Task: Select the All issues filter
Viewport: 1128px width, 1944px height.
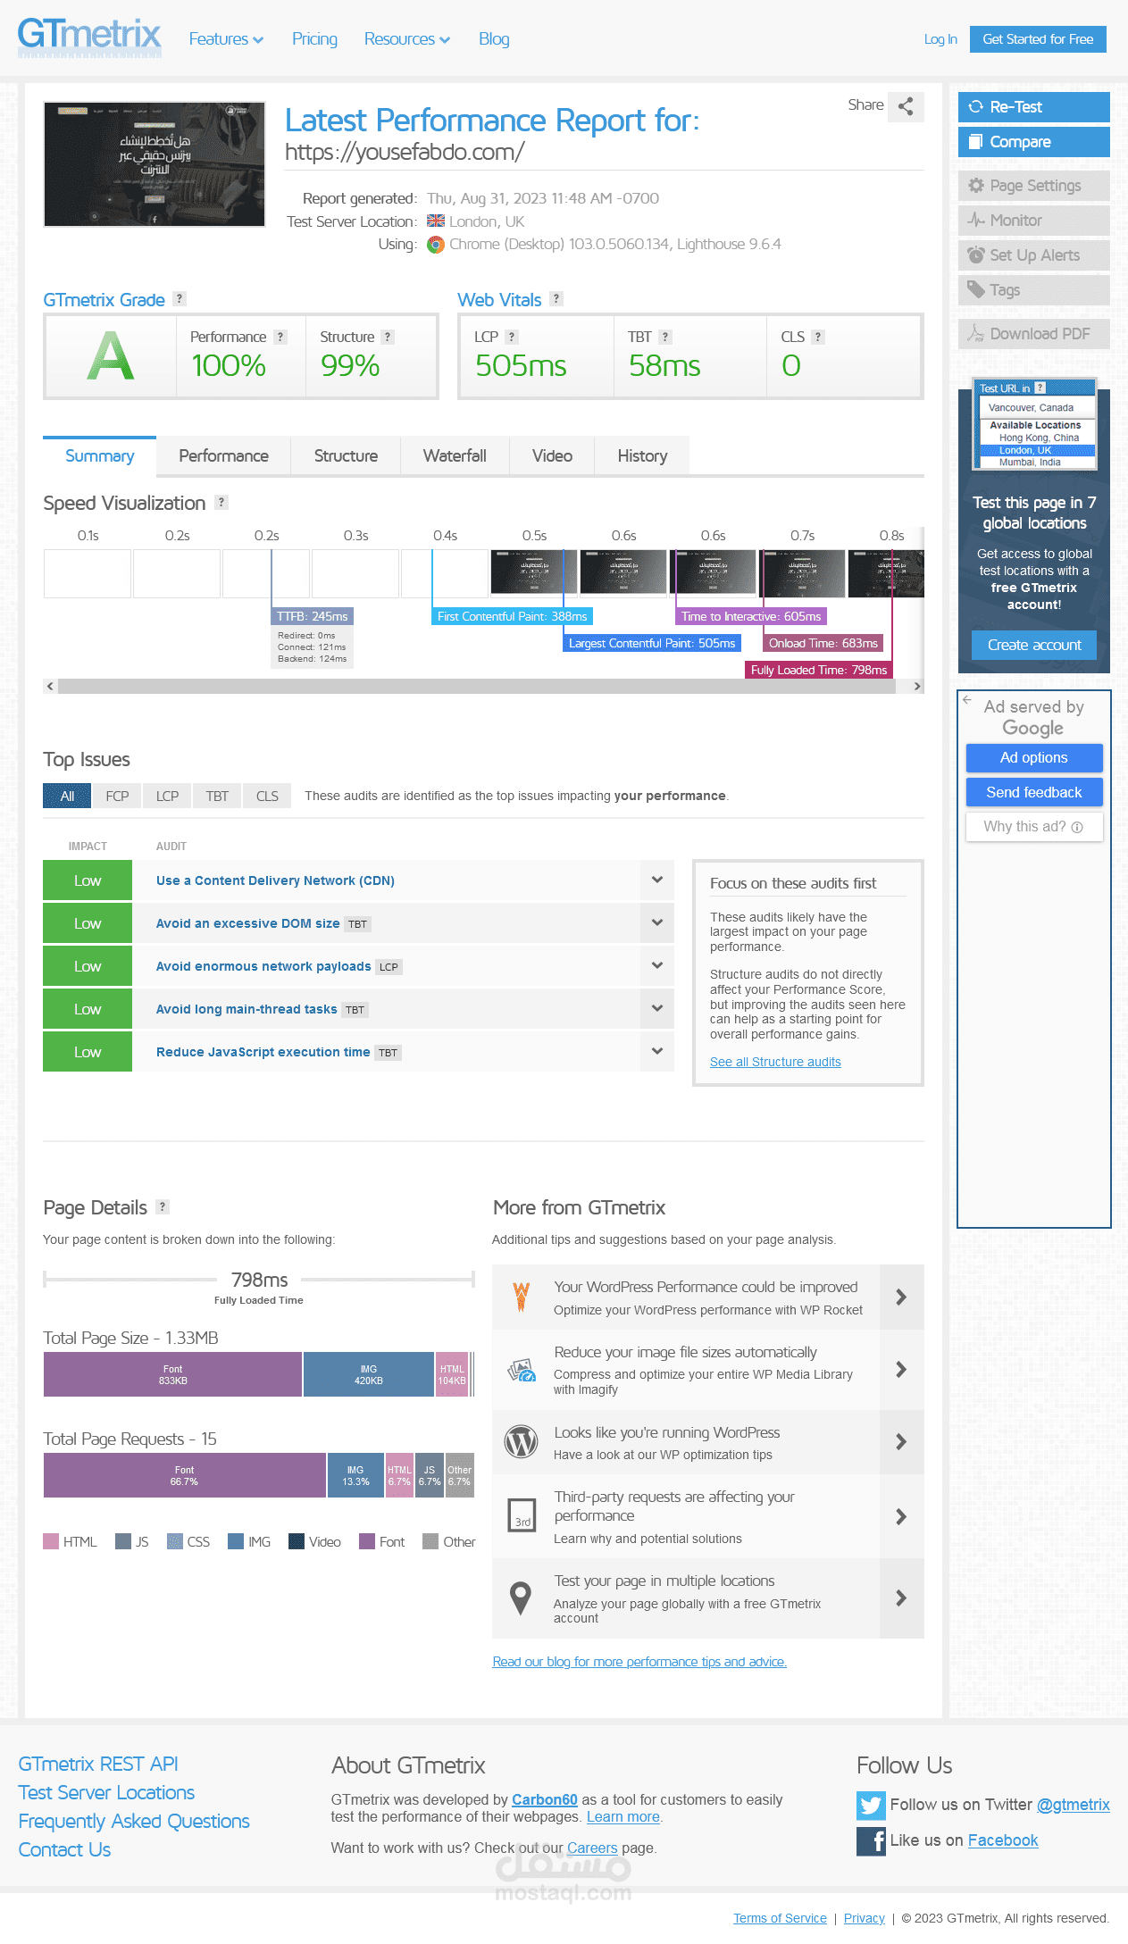Action: point(67,796)
